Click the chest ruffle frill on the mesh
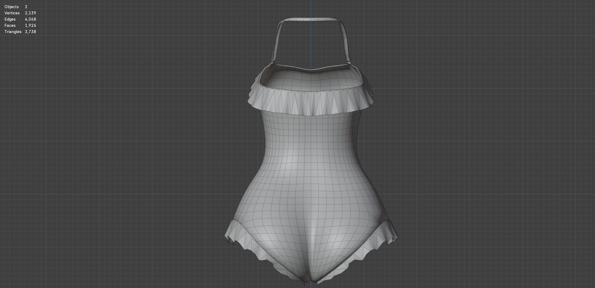 click(311, 103)
